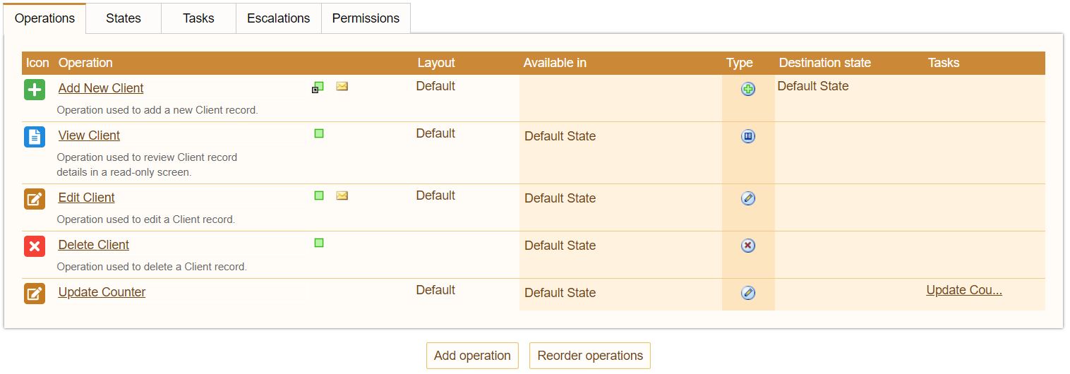Viewport: 1070px width, 374px height.
Task: Click green square indicator in View Client row
Action: click(x=319, y=133)
